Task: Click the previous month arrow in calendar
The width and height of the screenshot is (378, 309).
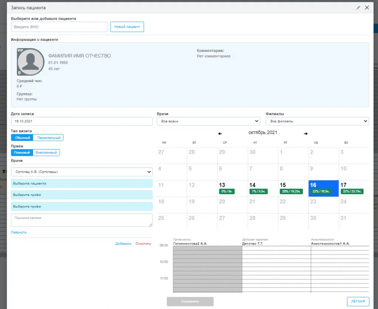Action: (x=220, y=134)
